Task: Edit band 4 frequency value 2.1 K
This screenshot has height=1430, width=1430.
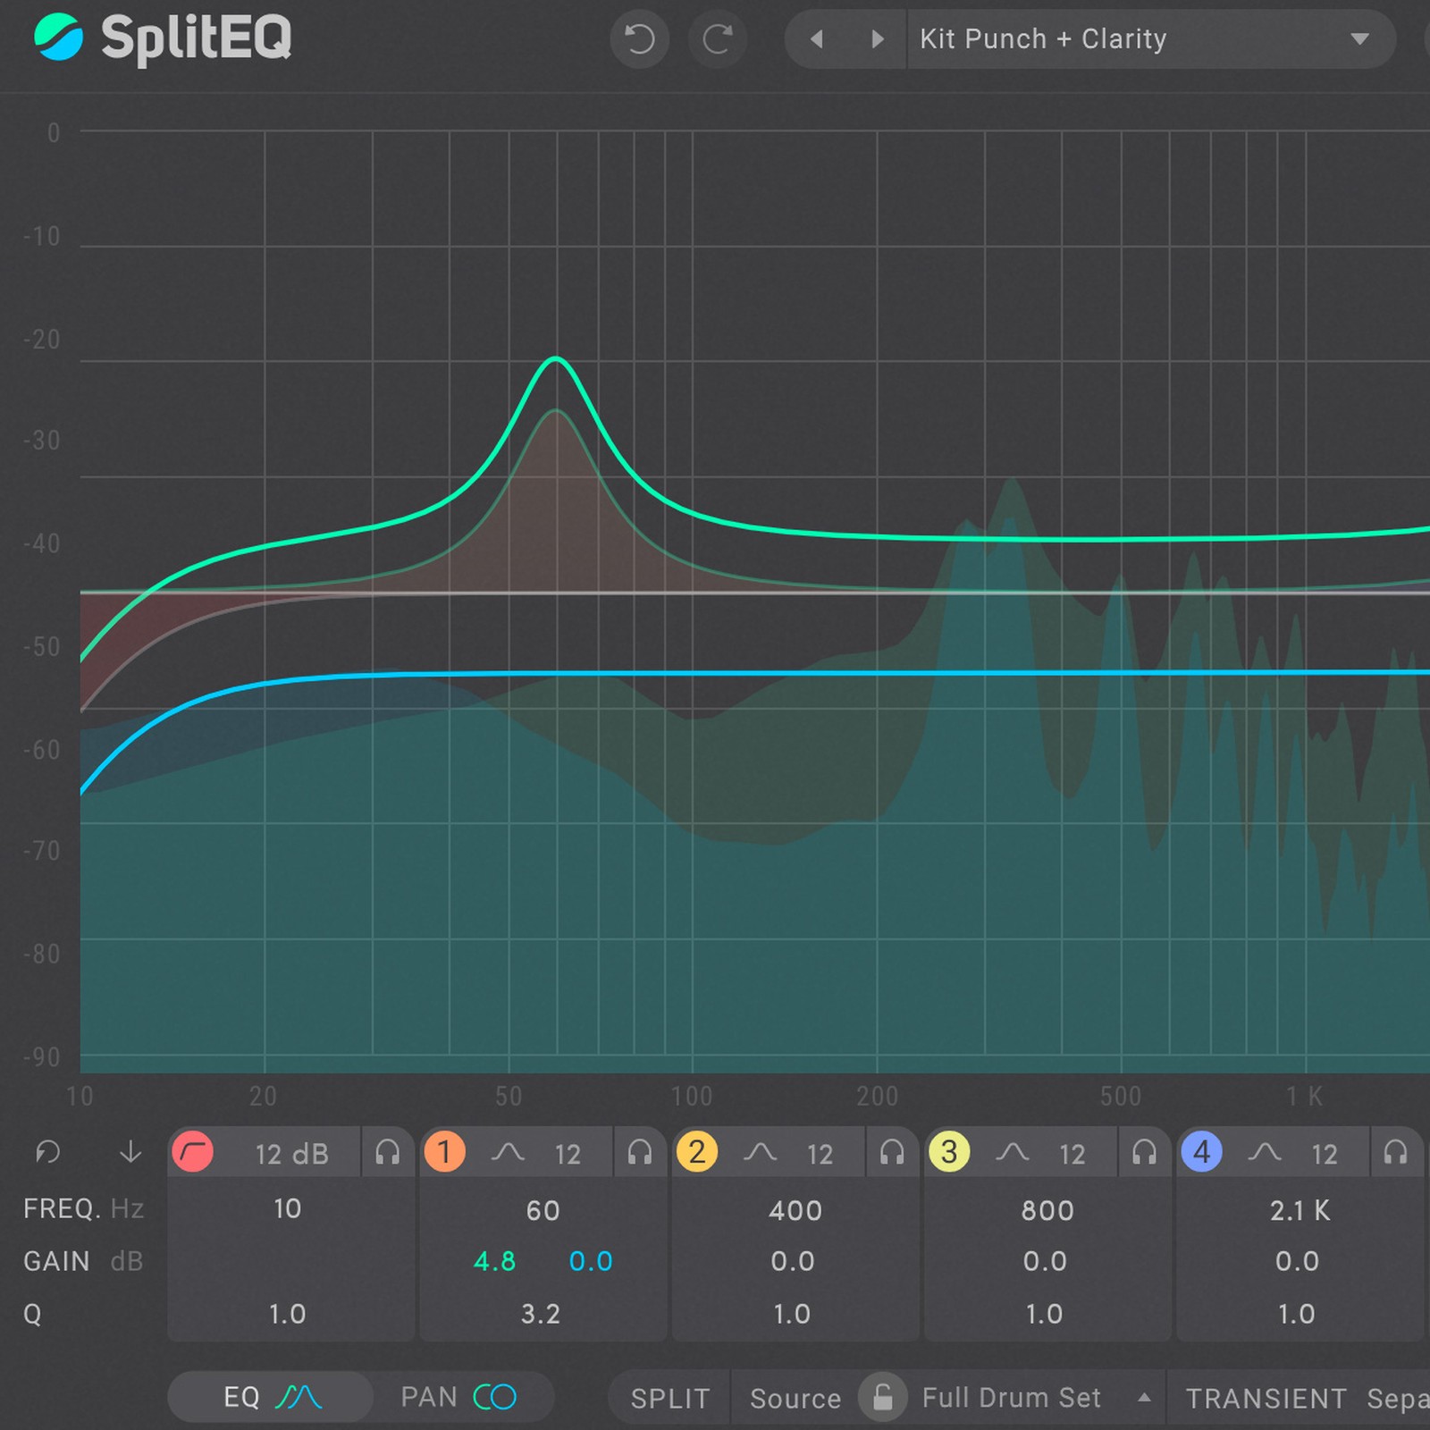Action: click(1300, 1210)
